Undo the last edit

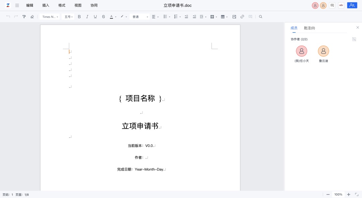click(x=8, y=17)
